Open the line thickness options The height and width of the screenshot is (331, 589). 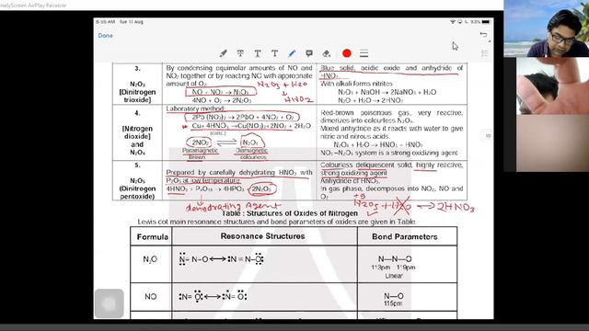[x=364, y=53]
